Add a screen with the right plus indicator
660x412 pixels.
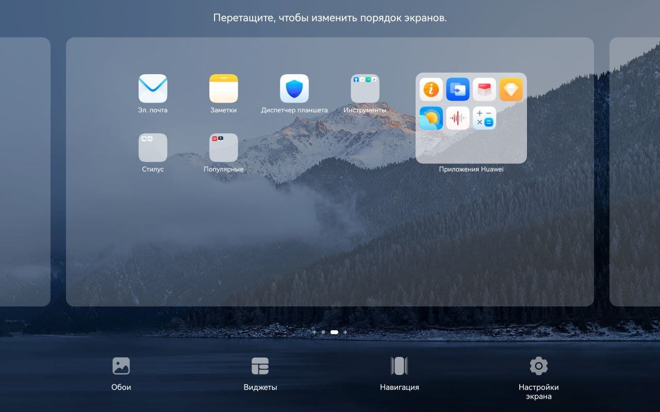[345, 332]
